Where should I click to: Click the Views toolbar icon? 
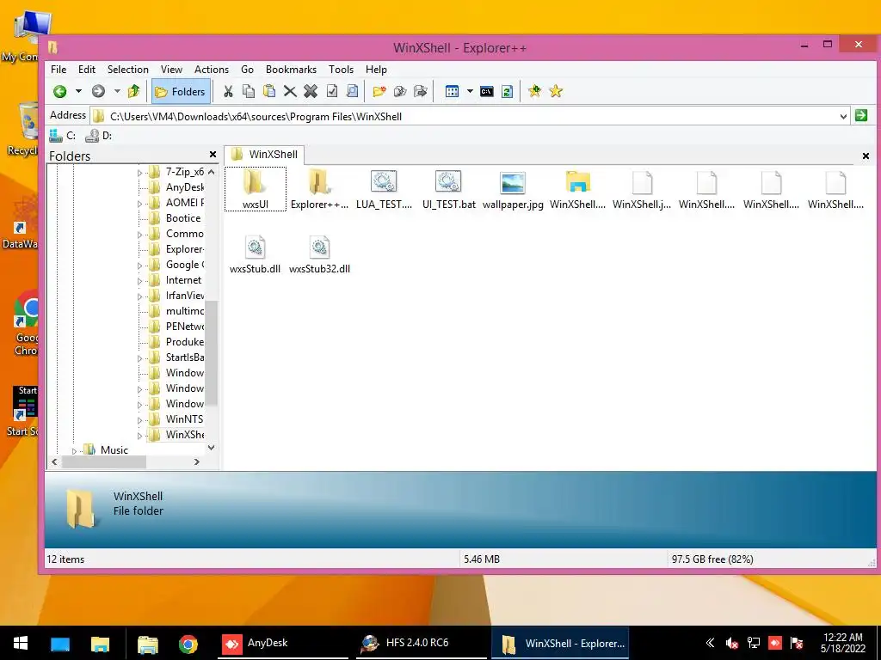(452, 91)
